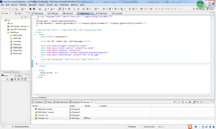Select index2.jsp in Package Explorer
216x129 pixels.
point(17,50)
